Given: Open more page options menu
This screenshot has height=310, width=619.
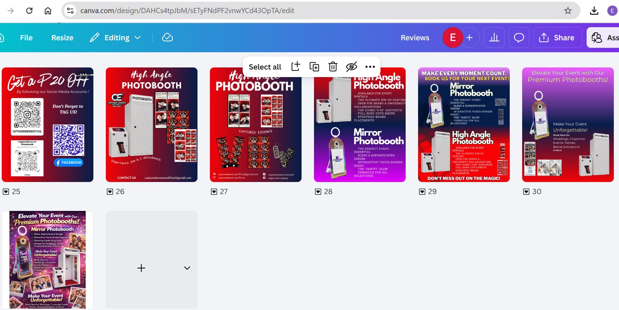Looking at the screenshot, I should coord(370,67).
